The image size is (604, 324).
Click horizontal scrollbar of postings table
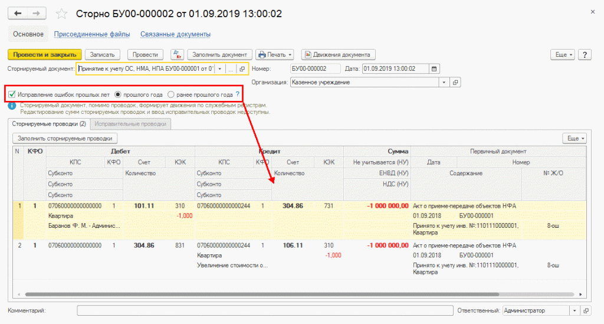click(x=262, y=294)
